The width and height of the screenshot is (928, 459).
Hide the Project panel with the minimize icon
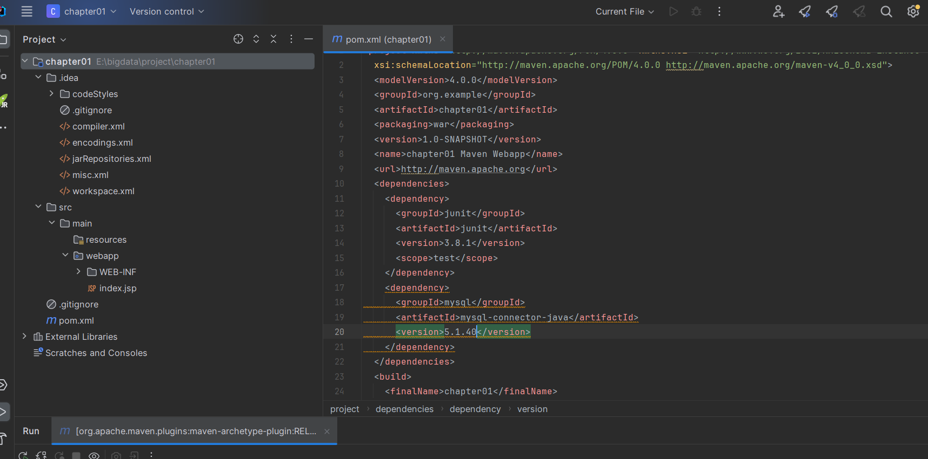click(x=309, y=39)
